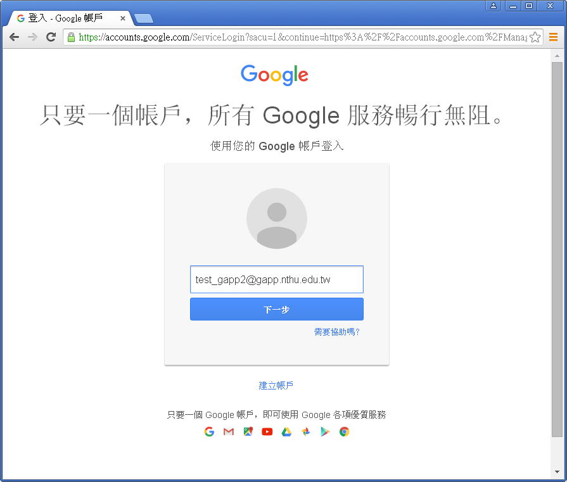
Task: Open a new tab with the new-tab button
Action: pos(144,18)
